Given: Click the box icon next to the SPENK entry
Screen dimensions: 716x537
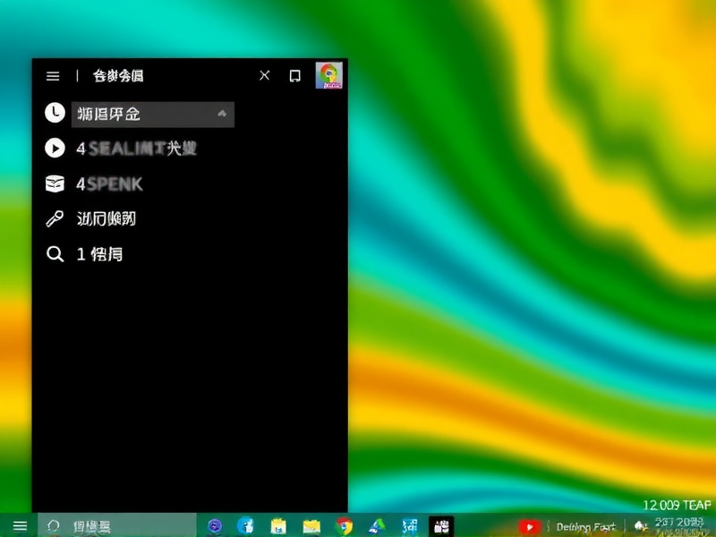Looking at the screenshot, I should 55,184.
